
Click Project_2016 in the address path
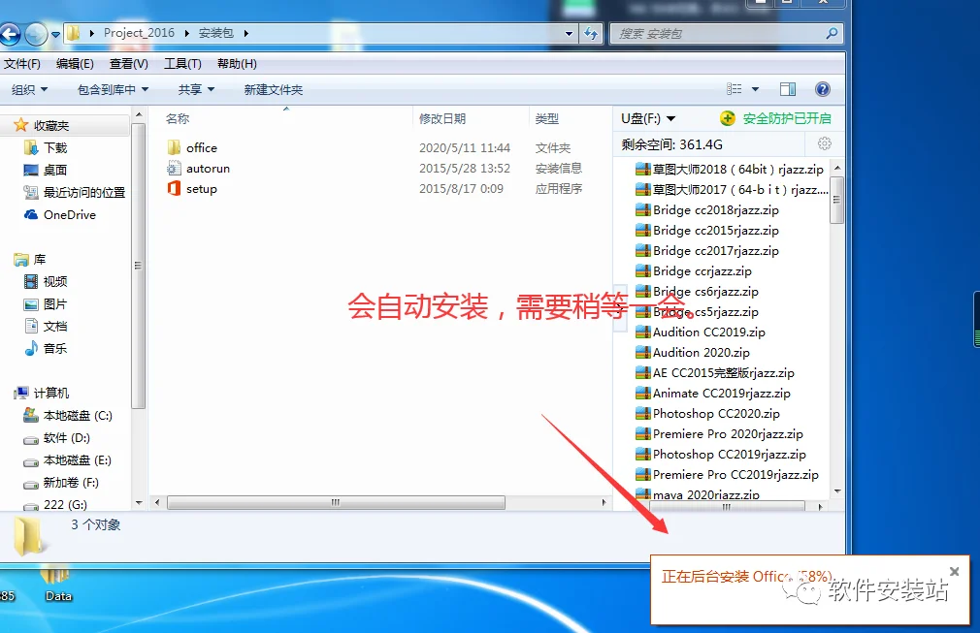click(139, 33)
